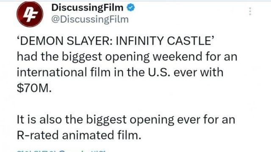The image size is (271, 152).
Task: Click the 'R-rated animated film.' line
Action: click(x=79, y=135)
